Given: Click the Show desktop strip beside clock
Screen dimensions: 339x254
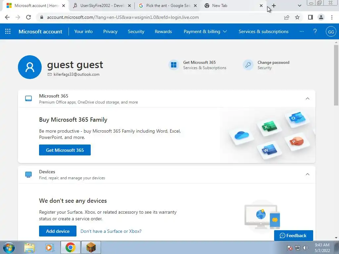Looking at the screenshot, I should [336, 247].
